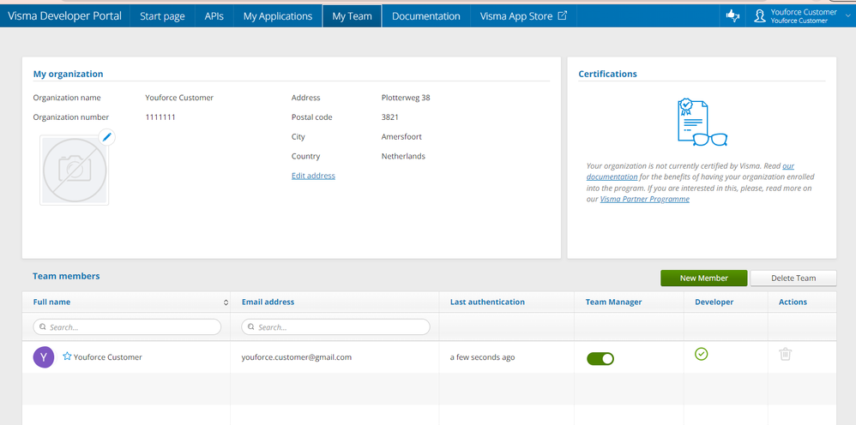This screenshot has height=425, width=856.
Task: Click the Certifications section heading
Action: (x=607, y=74)
